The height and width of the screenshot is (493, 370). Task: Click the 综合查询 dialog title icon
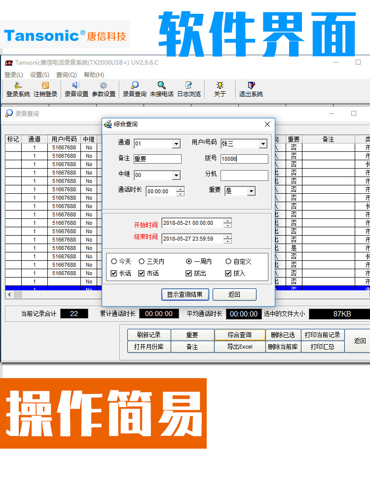(x=108, y=124)
